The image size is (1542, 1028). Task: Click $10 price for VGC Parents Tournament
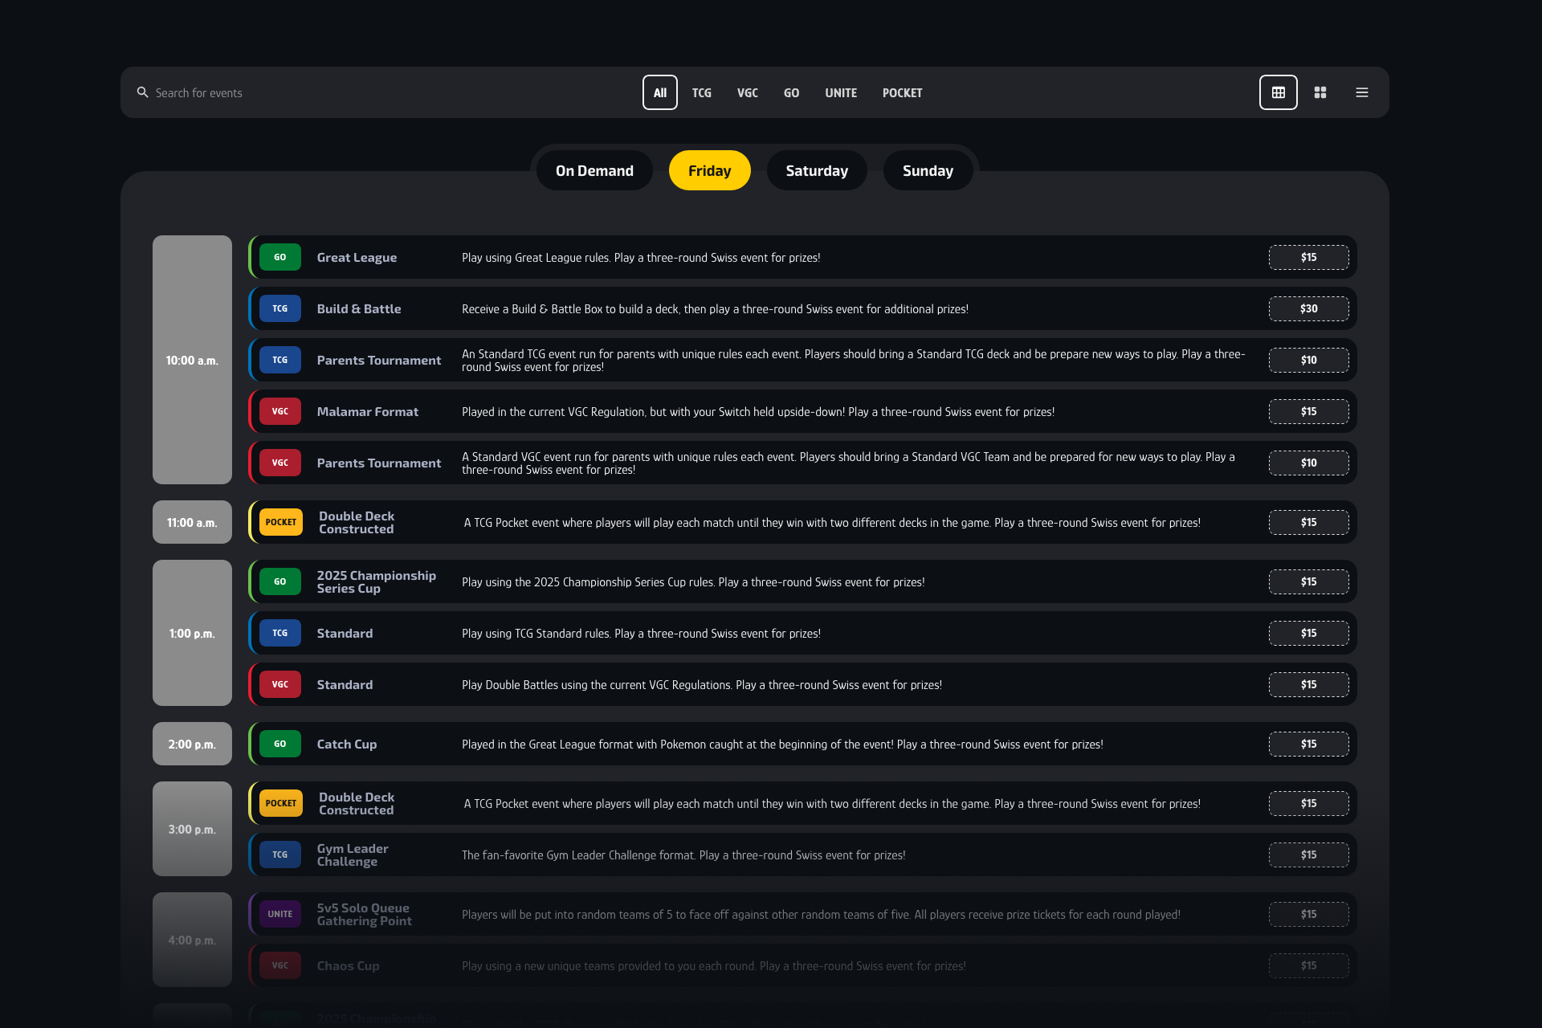(1308, 463)
